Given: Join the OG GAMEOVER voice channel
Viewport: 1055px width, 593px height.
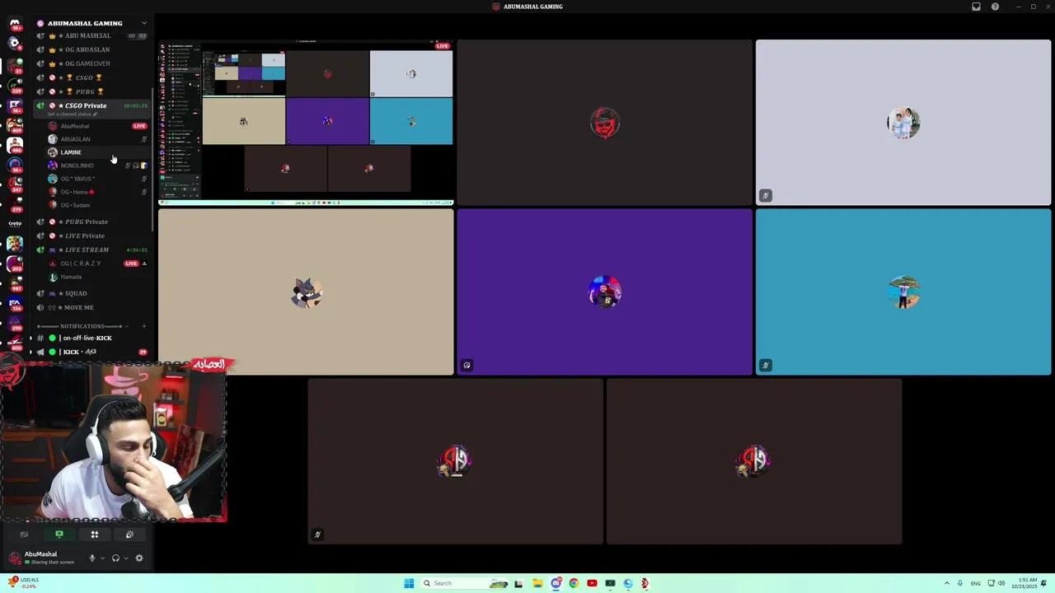Looking at the screenshot, I should pyautogui.click(x=91, y=63).
